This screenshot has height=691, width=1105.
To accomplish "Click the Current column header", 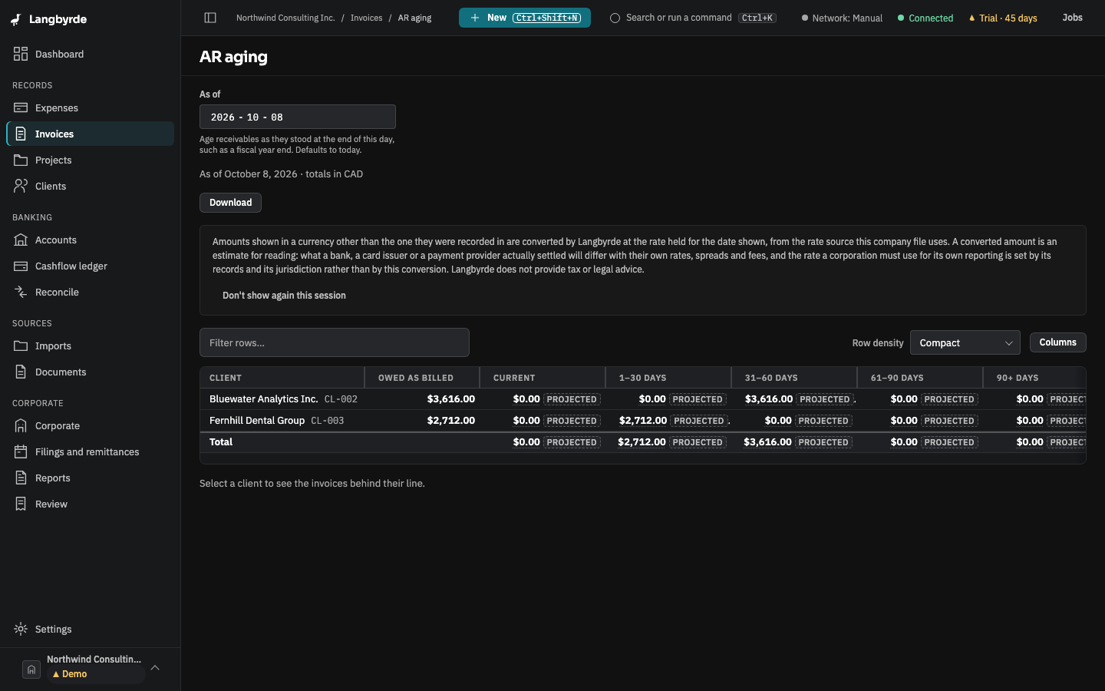I will tap(543, 378).
